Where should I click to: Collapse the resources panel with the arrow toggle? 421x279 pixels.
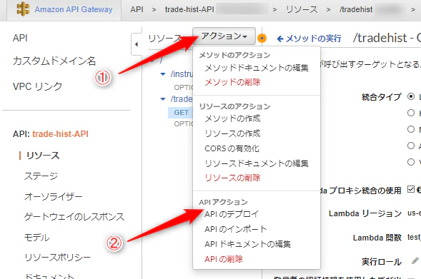(x=137, y=44)
